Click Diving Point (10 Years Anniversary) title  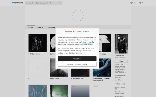tap(101, 79)
